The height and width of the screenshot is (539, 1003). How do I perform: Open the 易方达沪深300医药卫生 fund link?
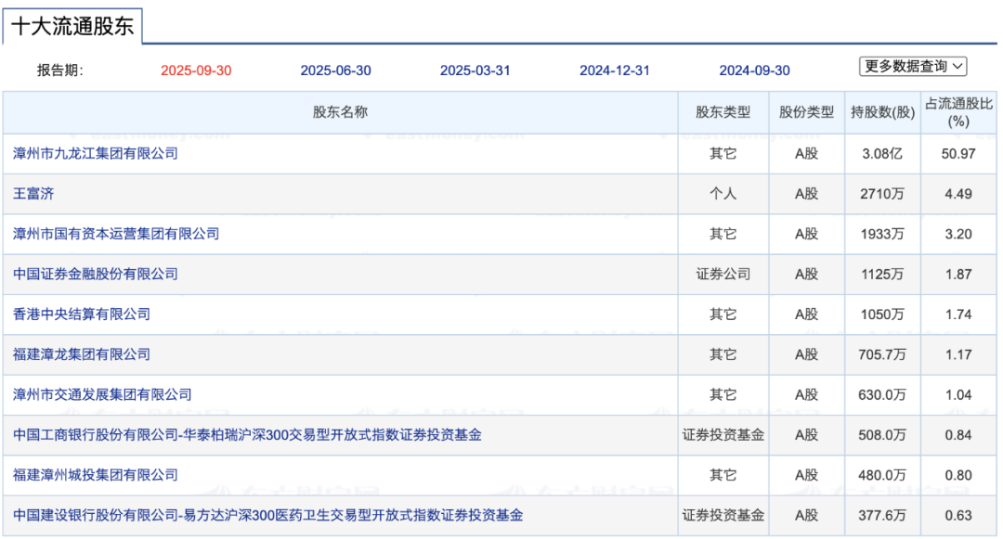point(267,515)
